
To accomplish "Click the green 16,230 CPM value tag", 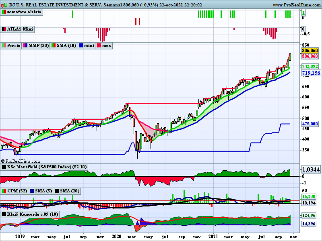I will point(309,196).
